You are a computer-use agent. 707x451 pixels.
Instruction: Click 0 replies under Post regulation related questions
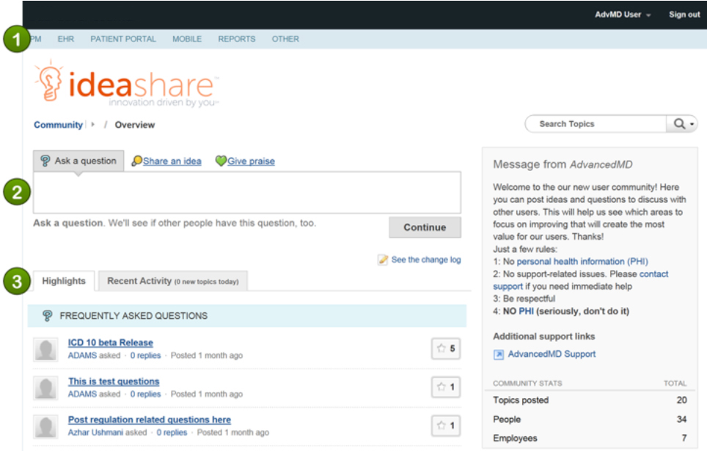[x=172, y=433]
